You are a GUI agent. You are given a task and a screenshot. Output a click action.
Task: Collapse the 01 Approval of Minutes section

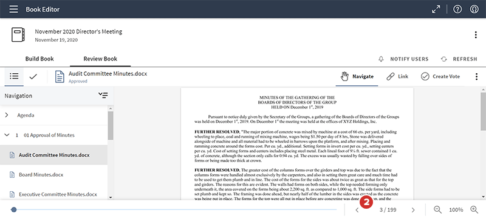[x=7, y=135]
